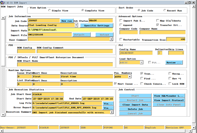Click the Job Code input field
Screen dimensions: 197x133
[44, 21]
